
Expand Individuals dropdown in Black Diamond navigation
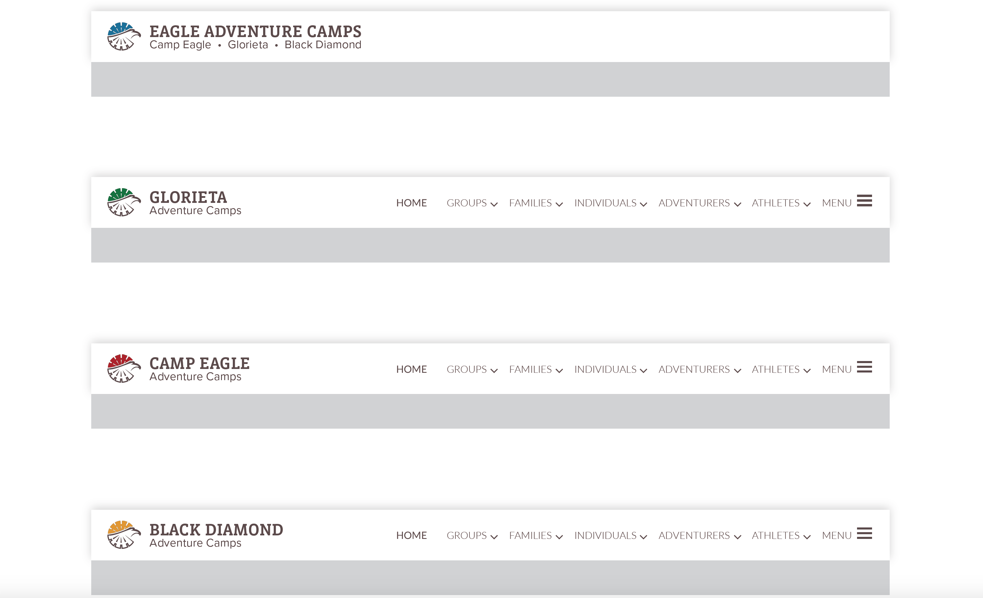point(610,535)
